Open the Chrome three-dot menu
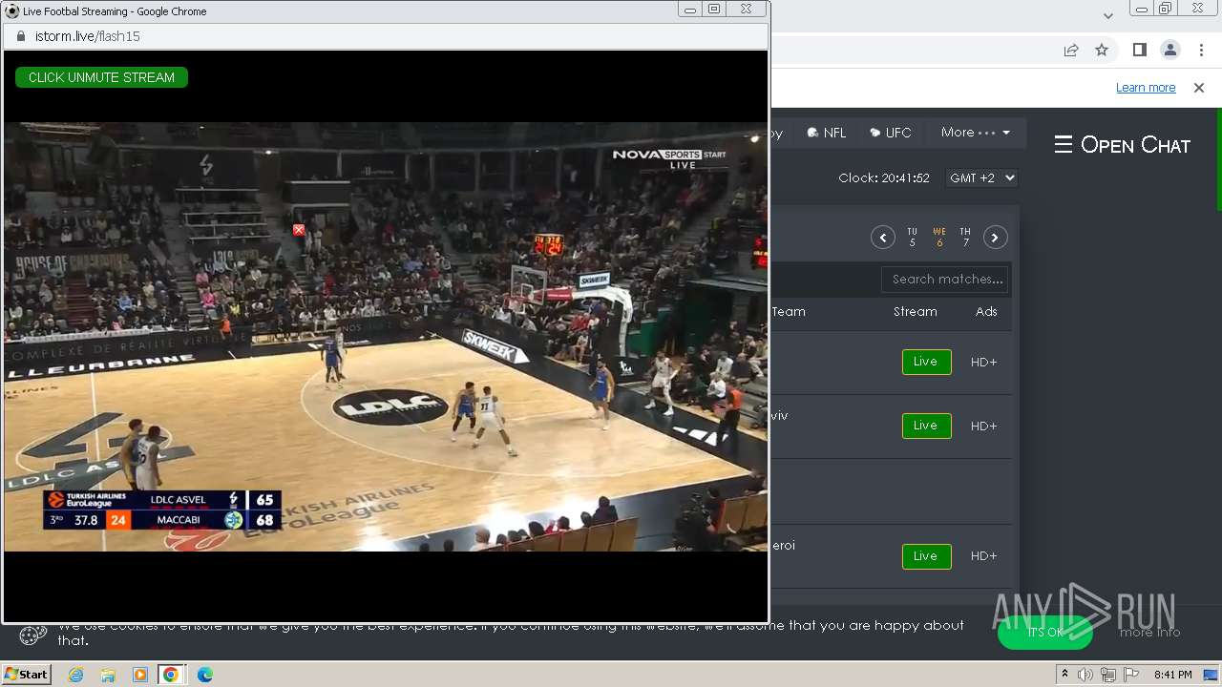This screenshot has width=1222, height=687. (1200, 50)
